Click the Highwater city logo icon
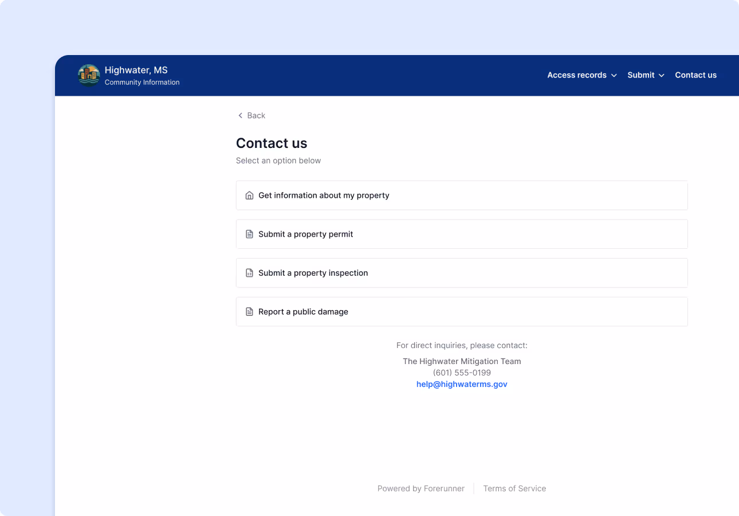This screenshot has height=516, width=739. [x=89, y=75]
